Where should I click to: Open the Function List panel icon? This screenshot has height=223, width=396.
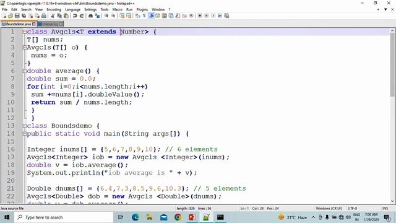coord(178,15)
